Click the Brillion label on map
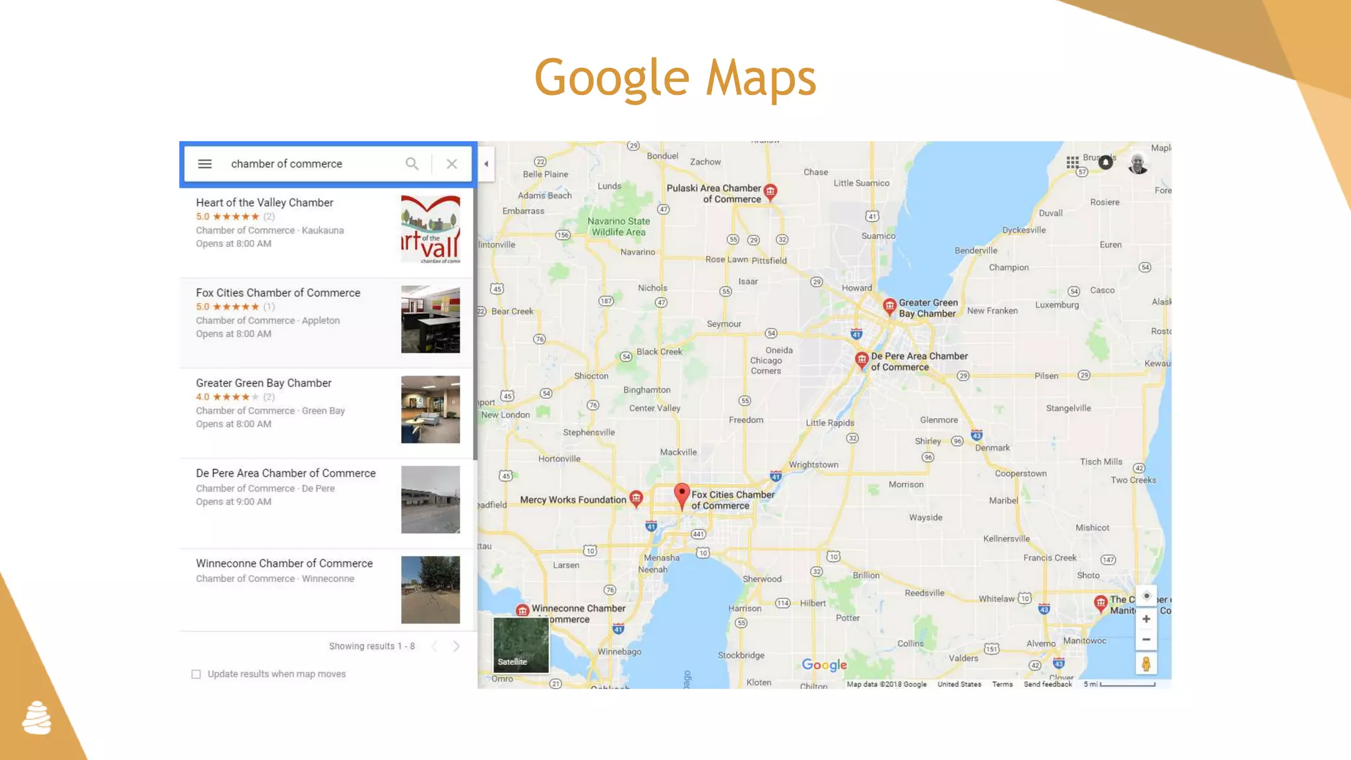Image resolution: width=1351 pixels, height=760 pixels. pos(866,575)
